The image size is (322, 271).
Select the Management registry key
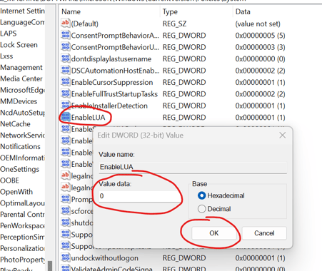pyautogui.click(x=21, y=68)
